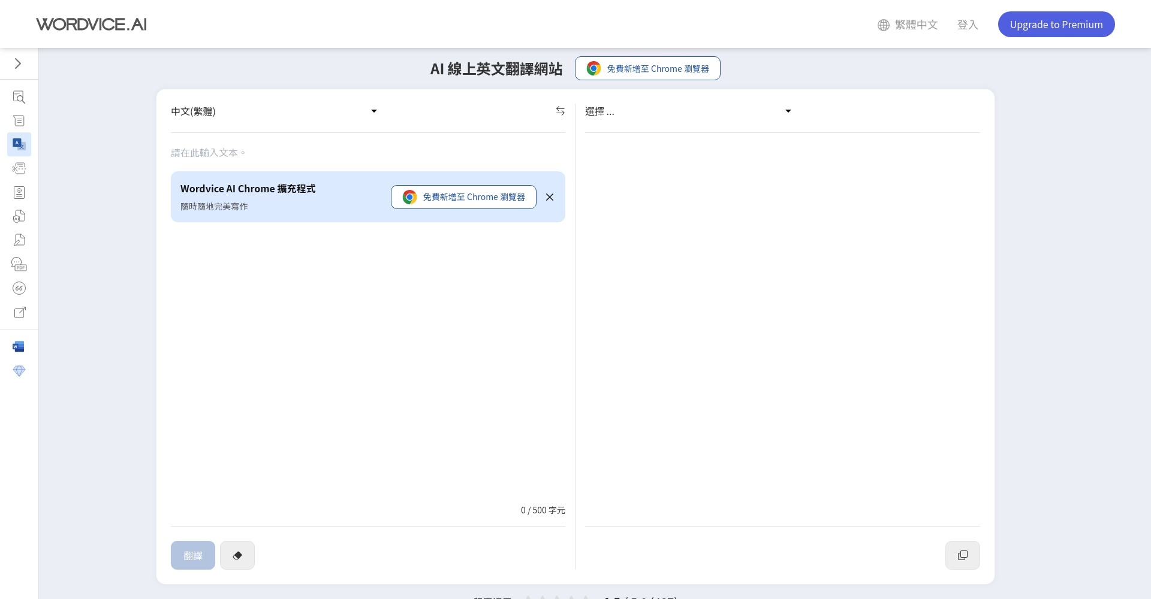
Task: Open the 繁體中文 language menu
Action: (907, 25)
